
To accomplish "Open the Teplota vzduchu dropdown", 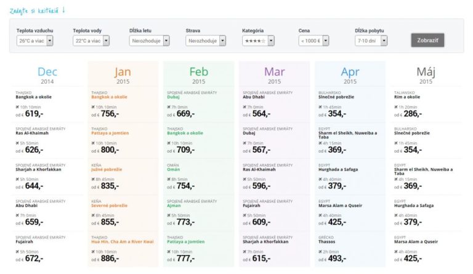I will (35, 41).
